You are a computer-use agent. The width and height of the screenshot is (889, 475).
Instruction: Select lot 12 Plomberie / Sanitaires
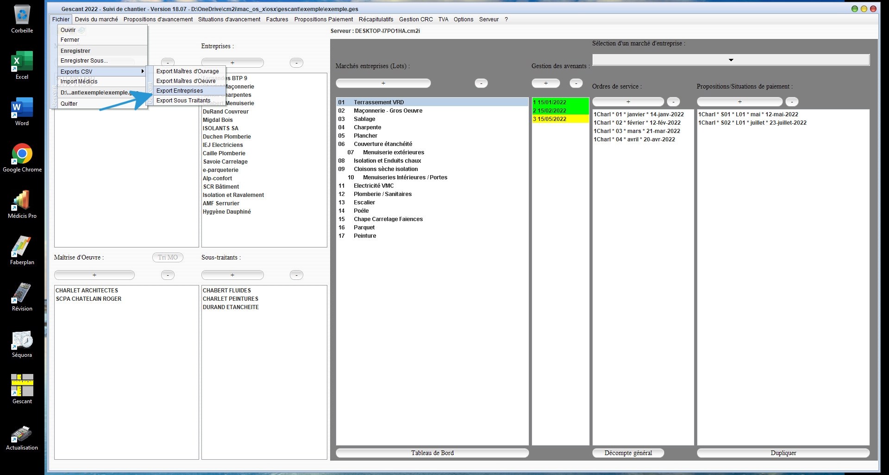[432, 194]
